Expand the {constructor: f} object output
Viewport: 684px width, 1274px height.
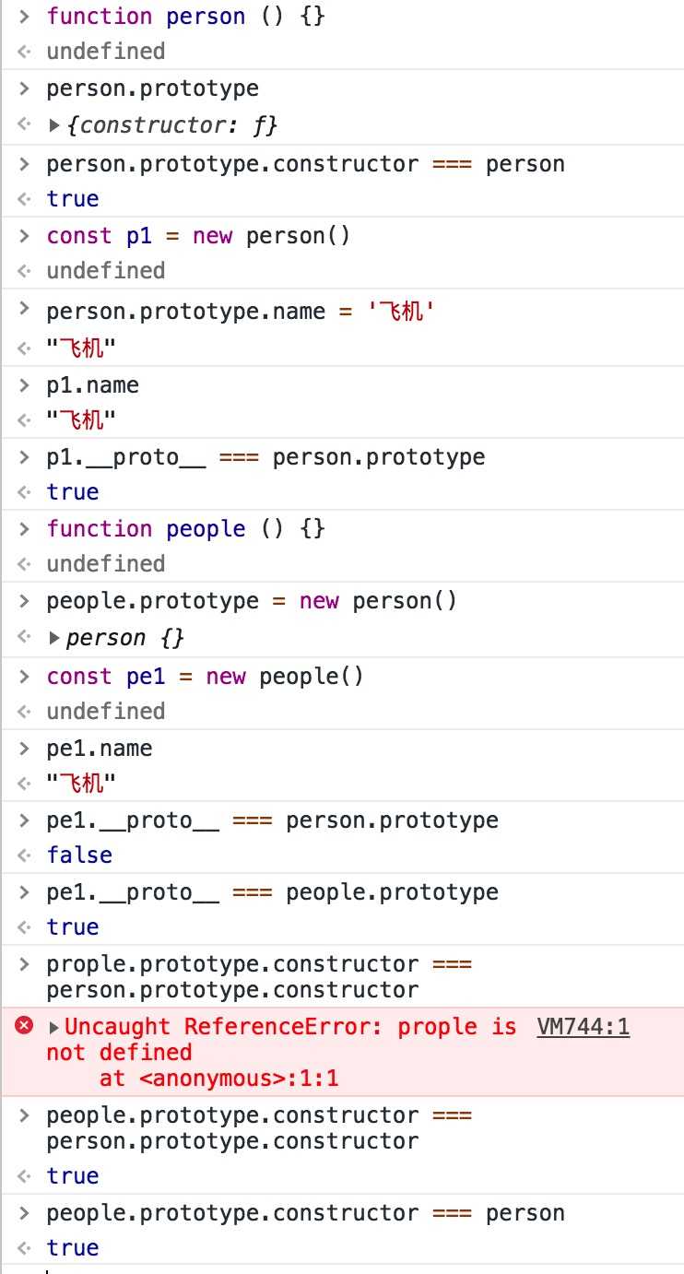coord(54,125)
